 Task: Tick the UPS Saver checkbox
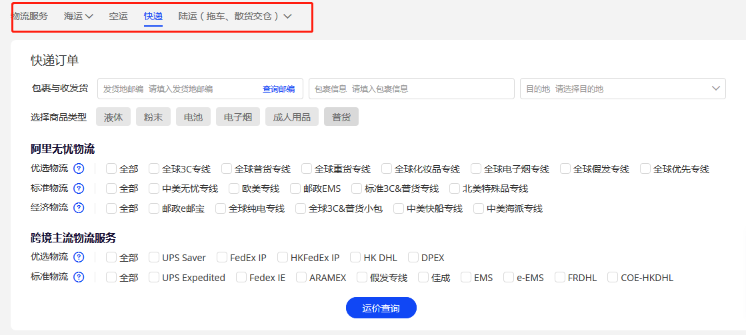tap(154, 258)
